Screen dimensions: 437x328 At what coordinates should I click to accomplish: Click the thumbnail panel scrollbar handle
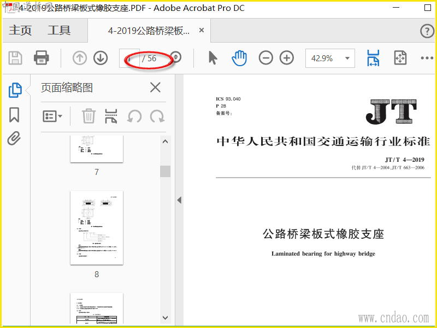click(166, 171)
